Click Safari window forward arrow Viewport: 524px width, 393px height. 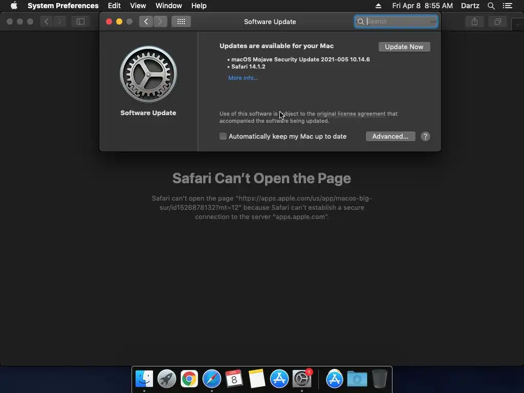pyautogui.click(x=59, y=21)
